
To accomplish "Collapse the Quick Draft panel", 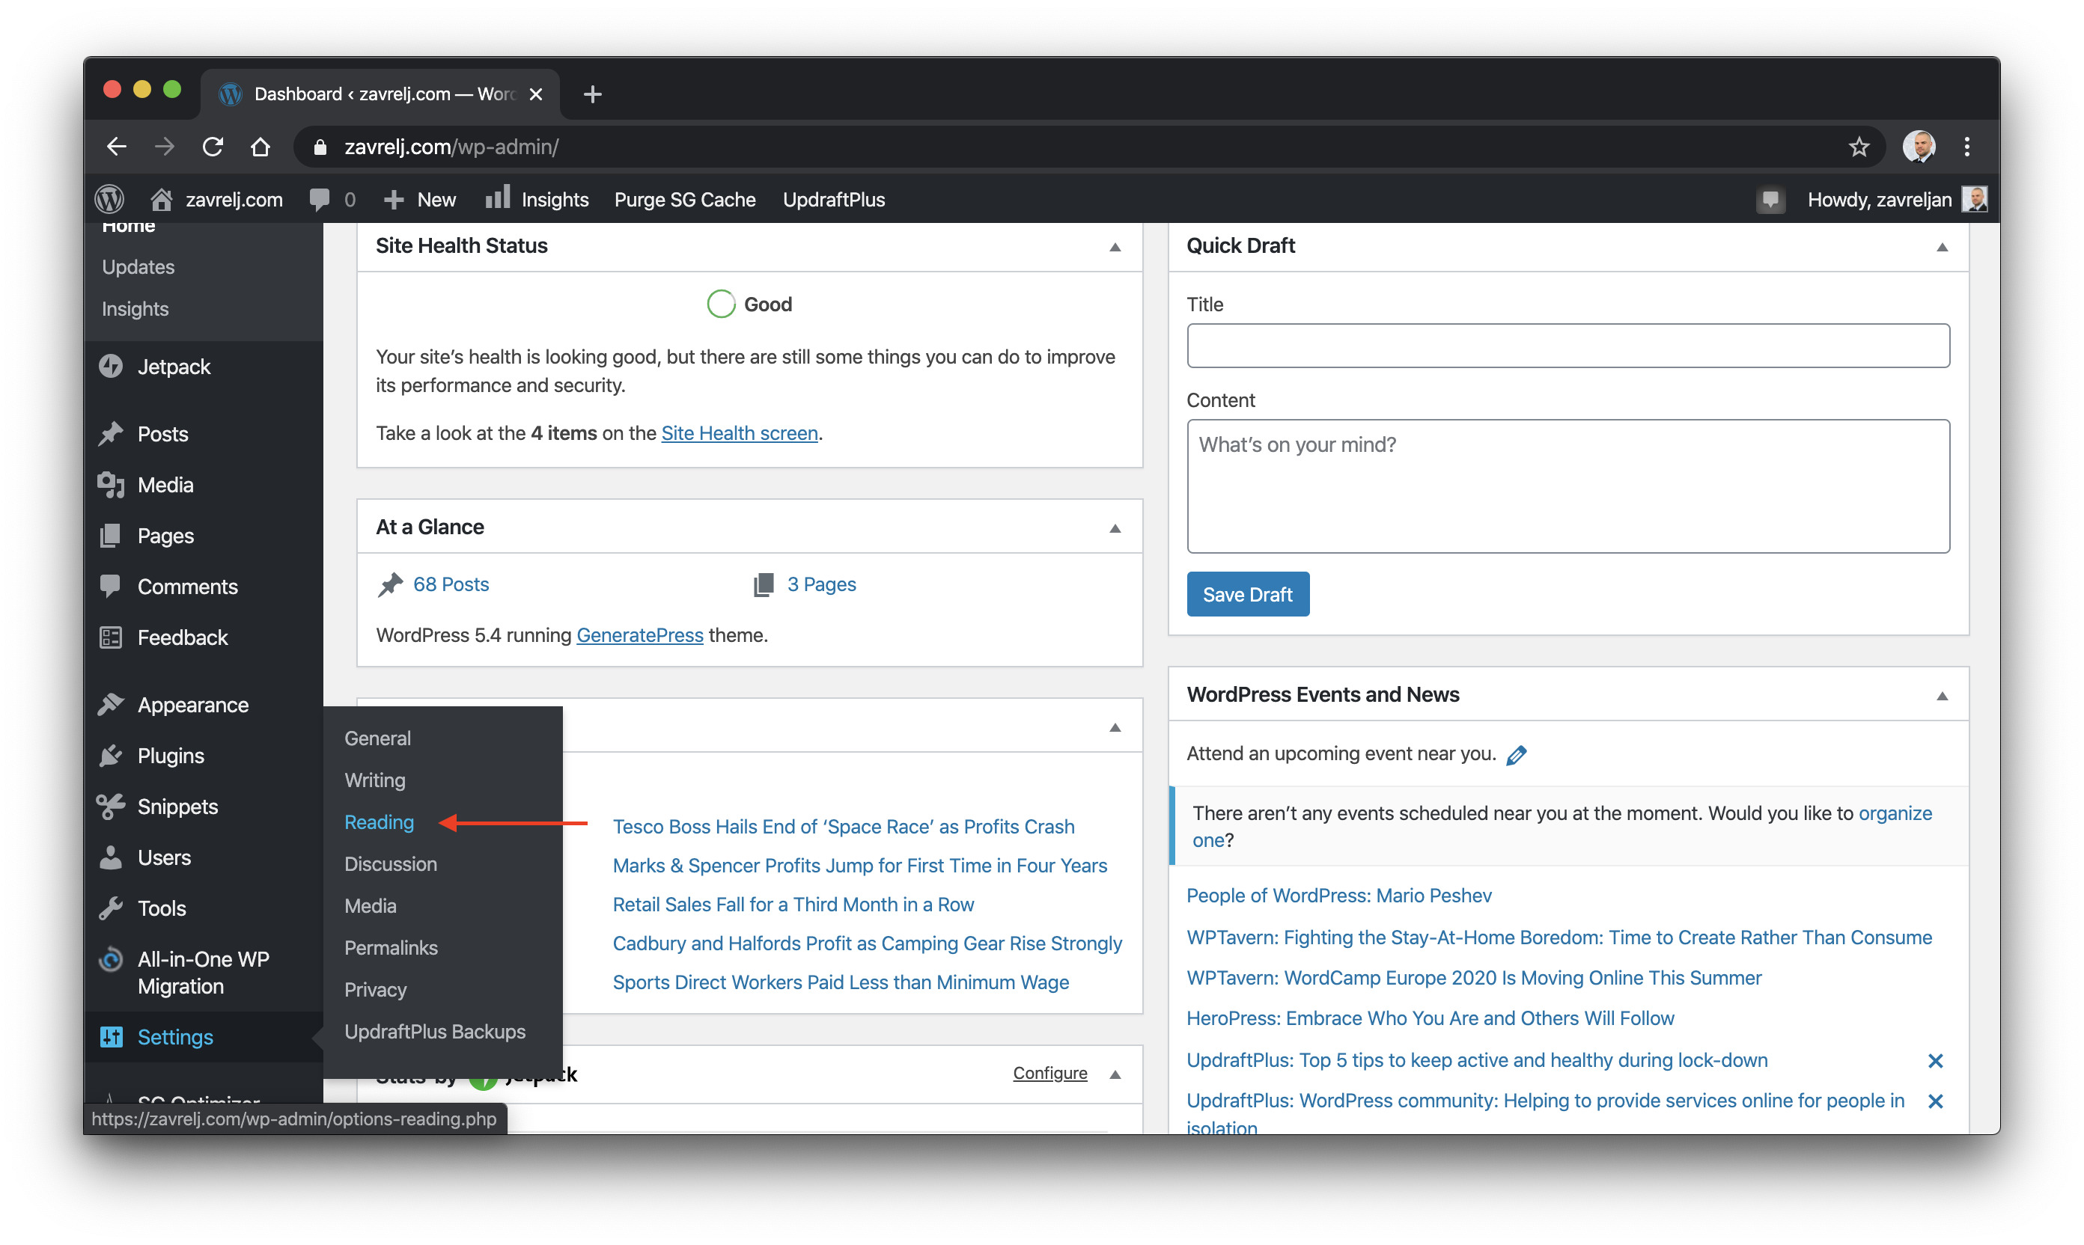I will point(1941,247).
